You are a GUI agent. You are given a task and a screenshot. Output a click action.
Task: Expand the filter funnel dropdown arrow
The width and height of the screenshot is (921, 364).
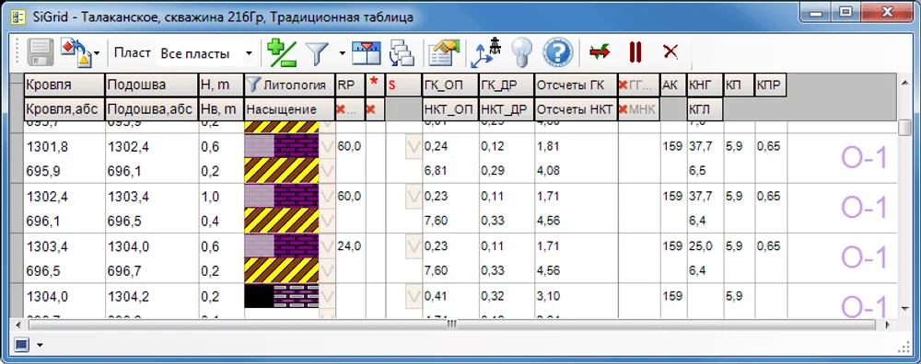342,53
